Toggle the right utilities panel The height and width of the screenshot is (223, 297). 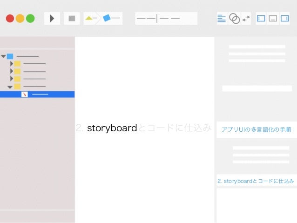[285, 18]
